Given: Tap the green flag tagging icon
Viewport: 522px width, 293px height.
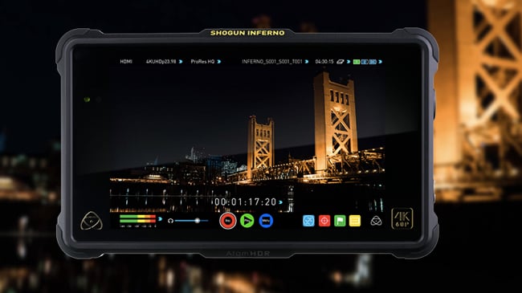Looking at the screenshot, I should (340, 221).
